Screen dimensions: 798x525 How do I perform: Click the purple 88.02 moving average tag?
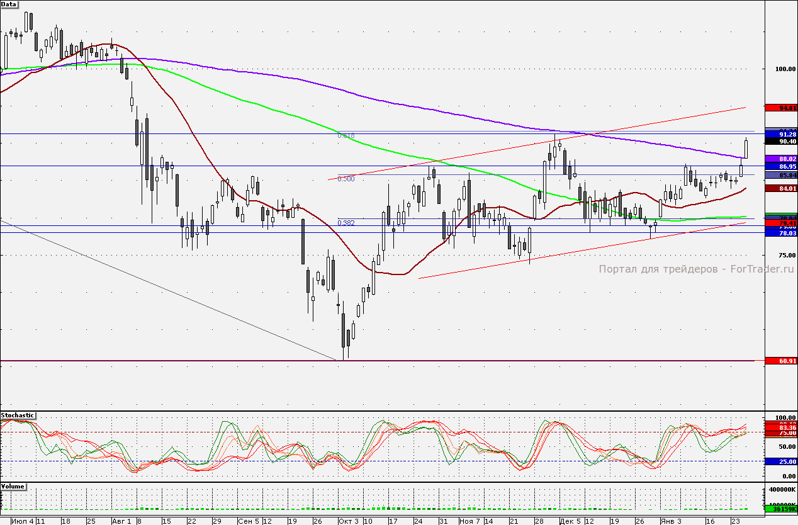(780, 159)
